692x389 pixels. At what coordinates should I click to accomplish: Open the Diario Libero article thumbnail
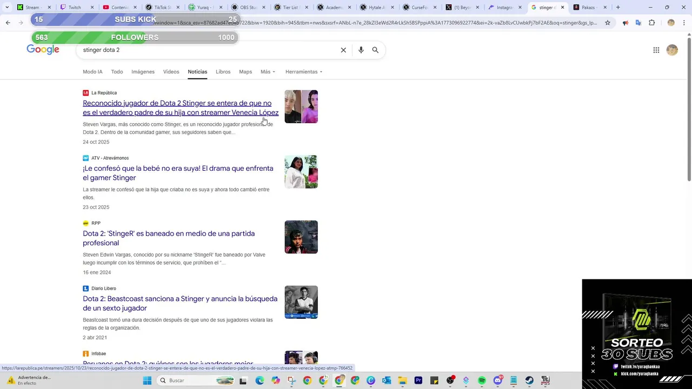point(301,302)
